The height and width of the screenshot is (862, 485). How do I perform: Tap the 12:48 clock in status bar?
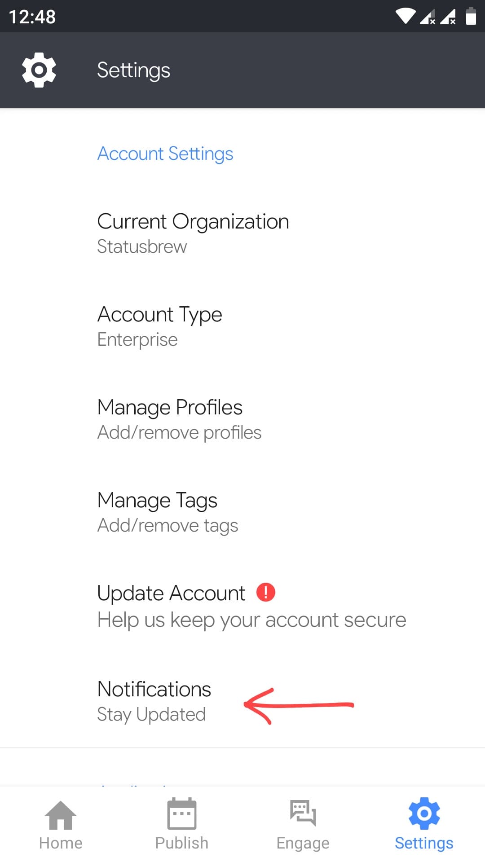click(32, 17)
